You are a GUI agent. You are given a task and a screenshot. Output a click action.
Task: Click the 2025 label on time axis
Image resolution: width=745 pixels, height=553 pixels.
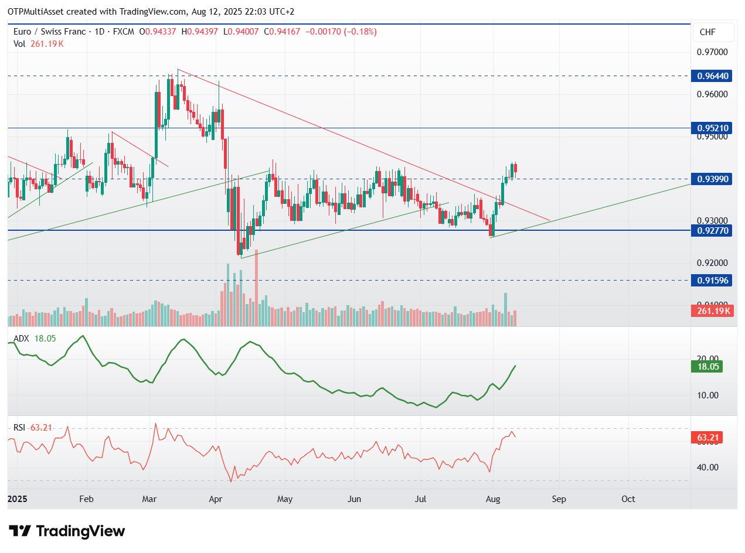[16, 500]
